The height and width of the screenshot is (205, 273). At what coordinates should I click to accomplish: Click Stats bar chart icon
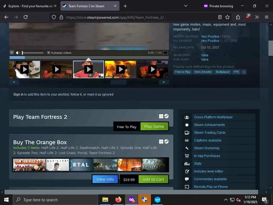pos(187,164)
